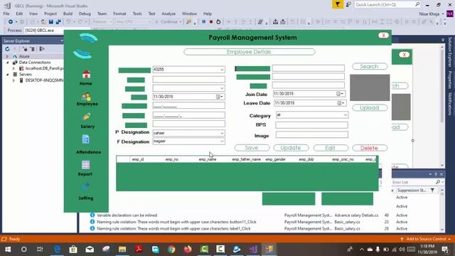Screen dimensions: 455x256
Task: Click Connect to Server in Server Explorer
Action: [33, 49]
